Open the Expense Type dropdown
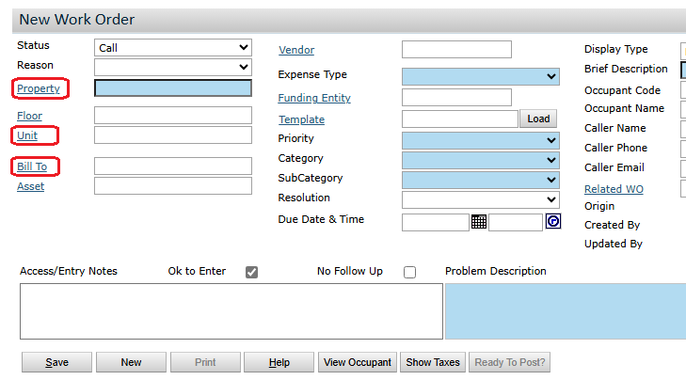Viewport: 686px width, 380px height. click(480, 76)
